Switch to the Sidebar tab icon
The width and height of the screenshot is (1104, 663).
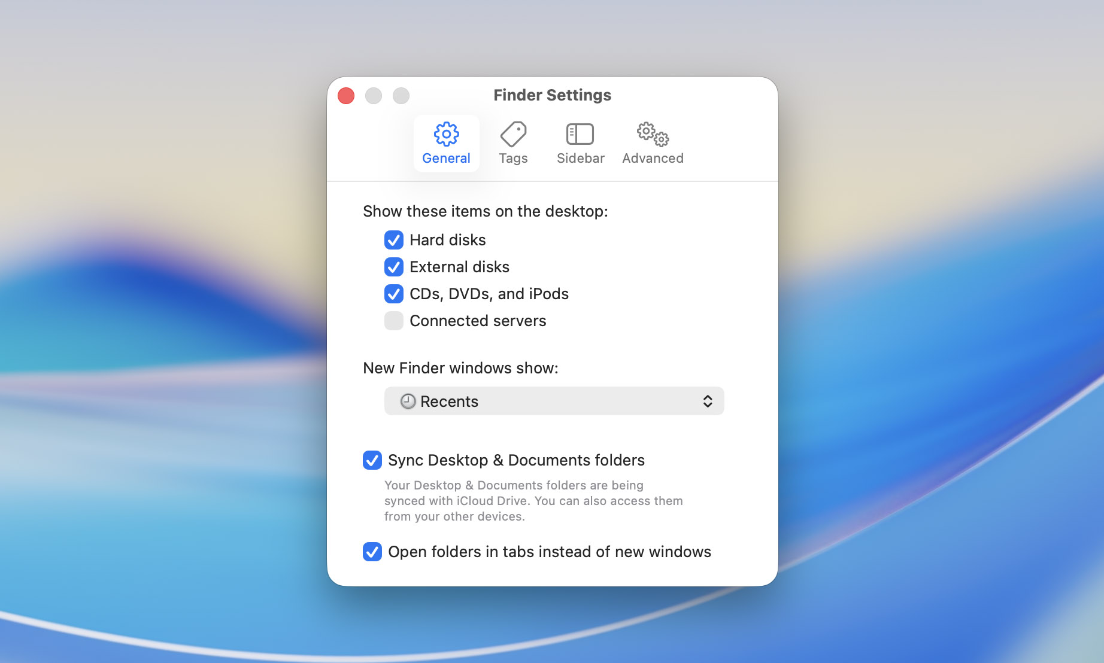coord(580,134)
